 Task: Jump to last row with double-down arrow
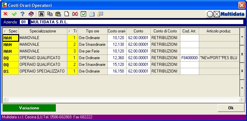click(x=242, y=71)
